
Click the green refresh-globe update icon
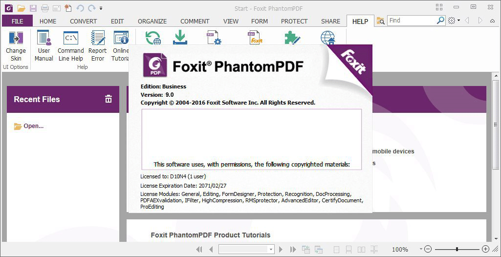coord(153,38)
